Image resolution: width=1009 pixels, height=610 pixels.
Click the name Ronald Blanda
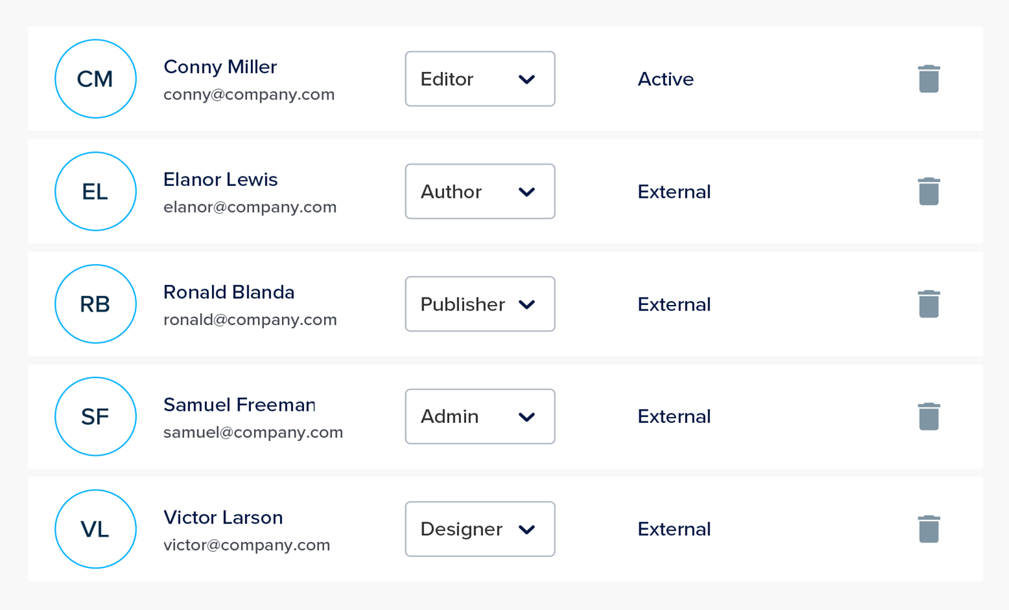[229, 292]
